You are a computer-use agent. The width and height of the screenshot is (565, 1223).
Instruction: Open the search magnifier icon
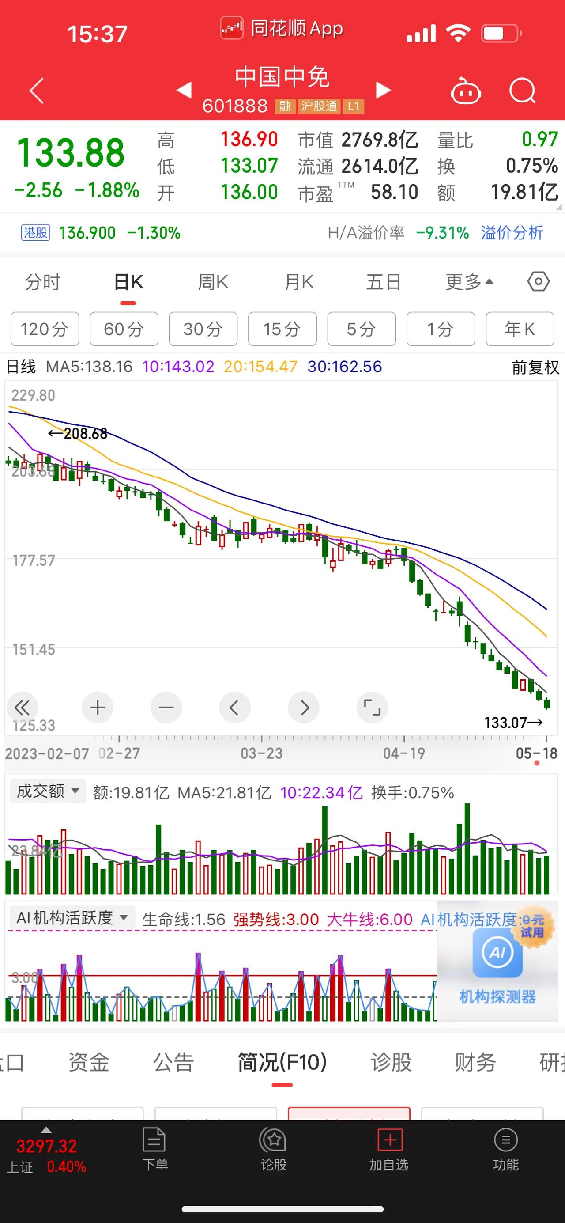522,90
